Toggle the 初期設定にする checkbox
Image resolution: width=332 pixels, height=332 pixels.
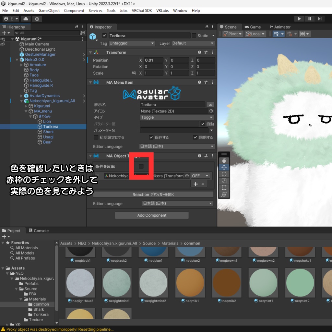point(96,137)
